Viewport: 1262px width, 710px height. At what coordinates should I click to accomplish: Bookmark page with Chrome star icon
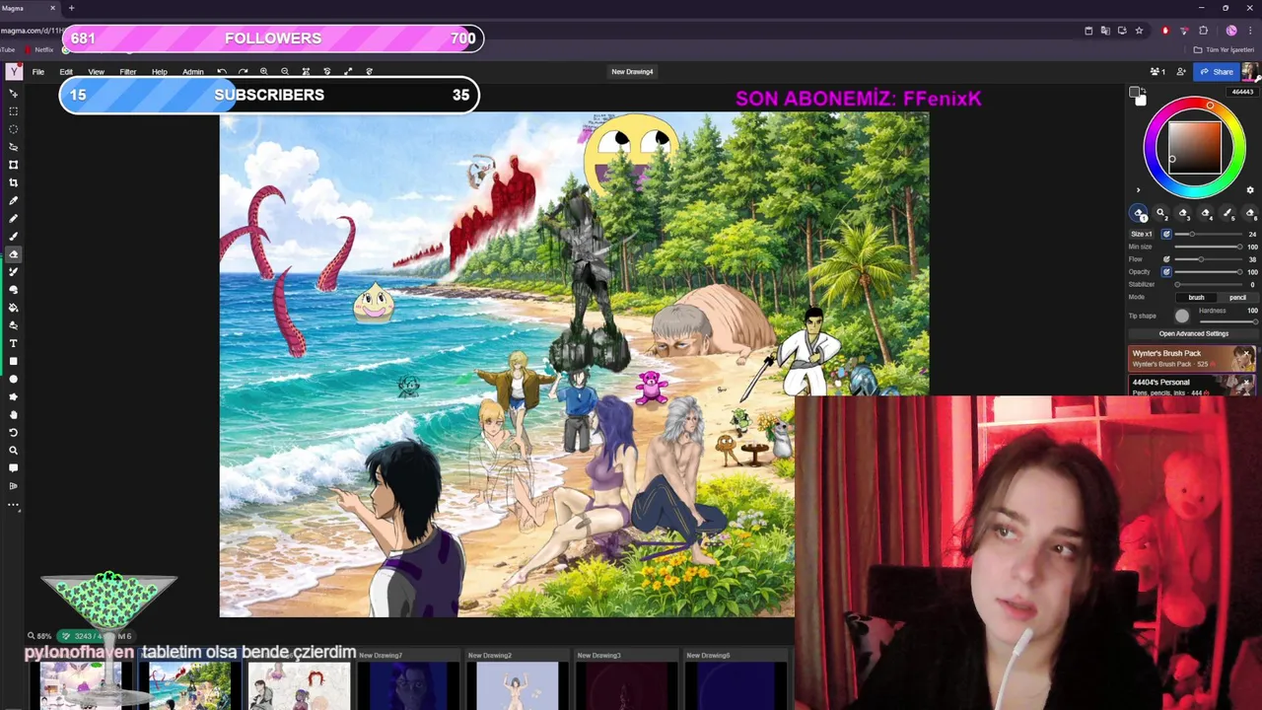coord(1139,31)
